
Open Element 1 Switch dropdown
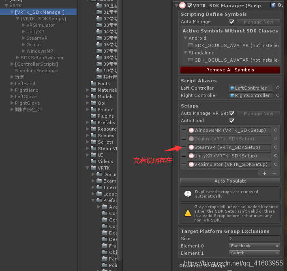point(255,253)
